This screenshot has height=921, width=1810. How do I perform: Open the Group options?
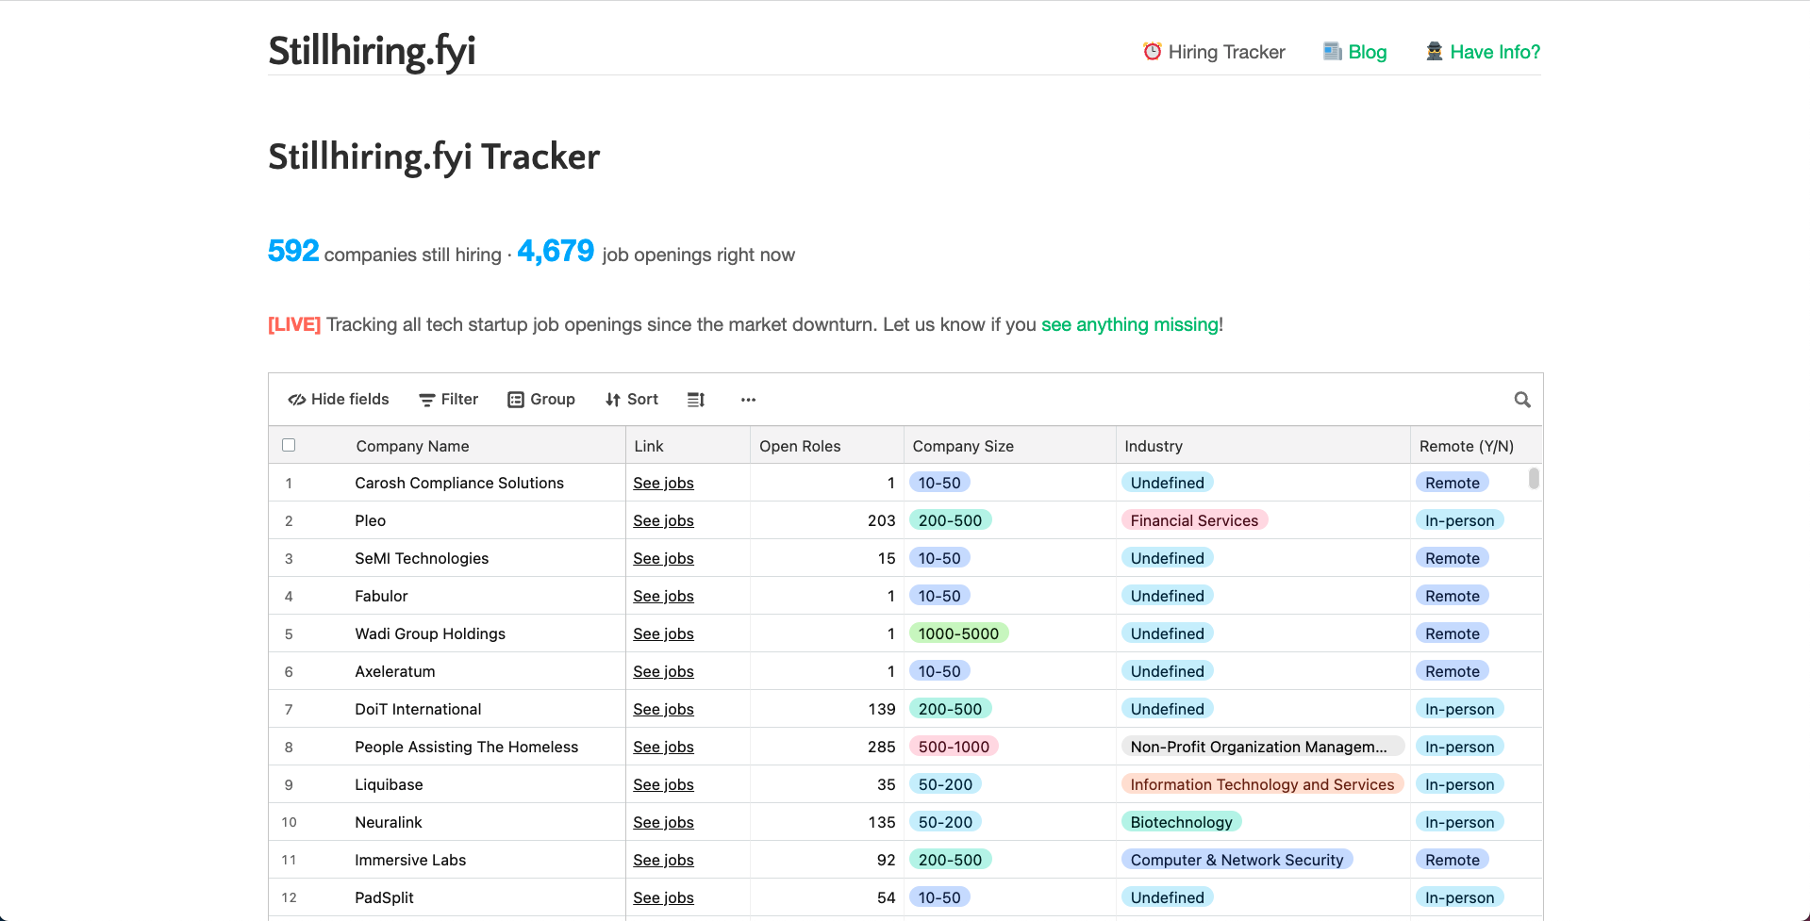click(x=541, y=400)
